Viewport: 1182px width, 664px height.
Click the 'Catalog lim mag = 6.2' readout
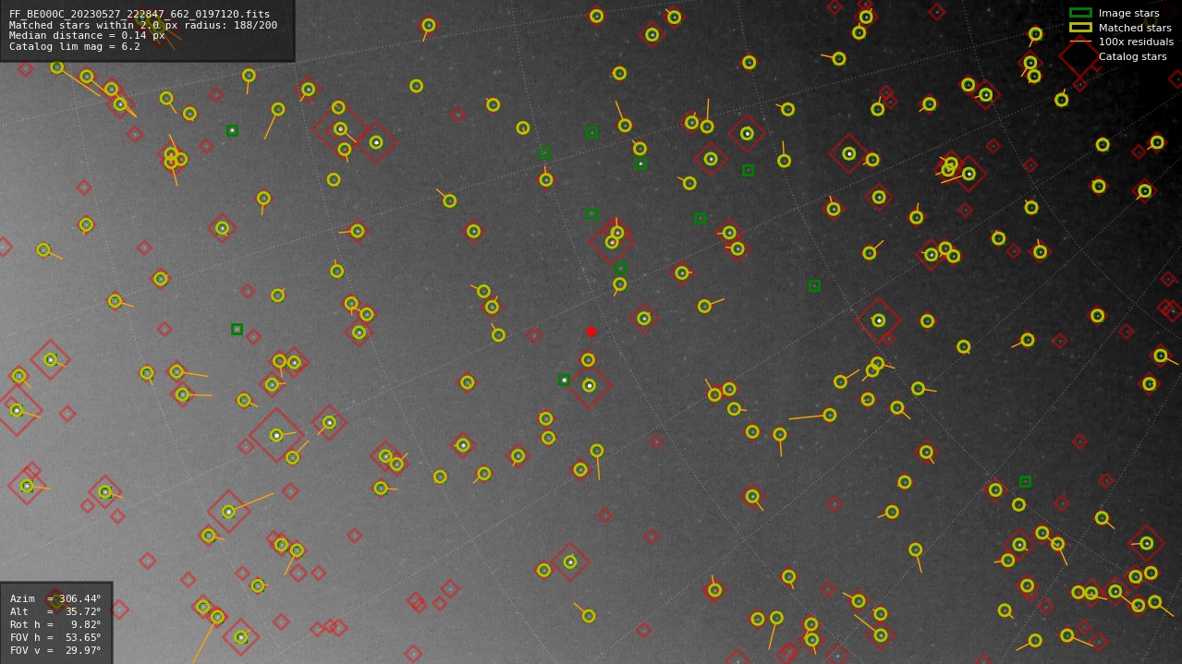click(75, 46)
